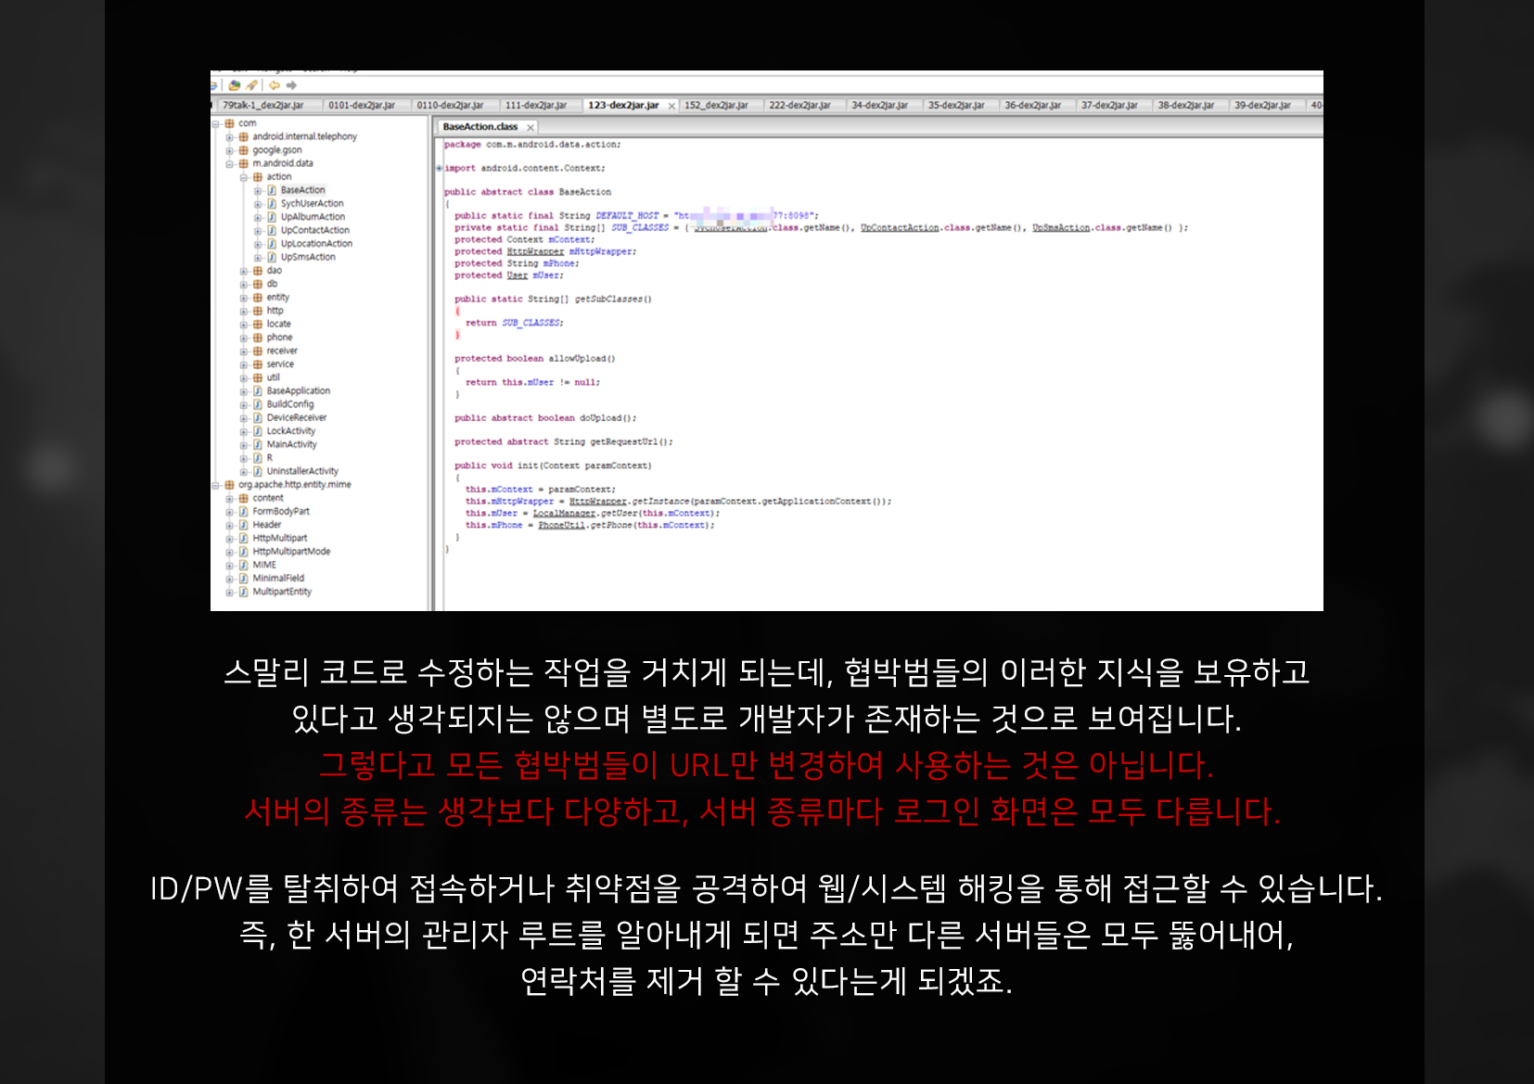Screen dimensions: 1534x1084
Task: Select MinimalField in the tree
Action: pyautogui.click(x=278, y=579)
